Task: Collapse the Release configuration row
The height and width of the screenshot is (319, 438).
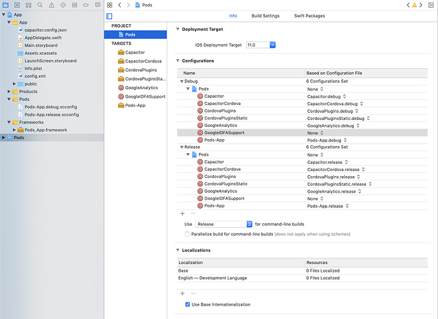Action: point(182,147)
